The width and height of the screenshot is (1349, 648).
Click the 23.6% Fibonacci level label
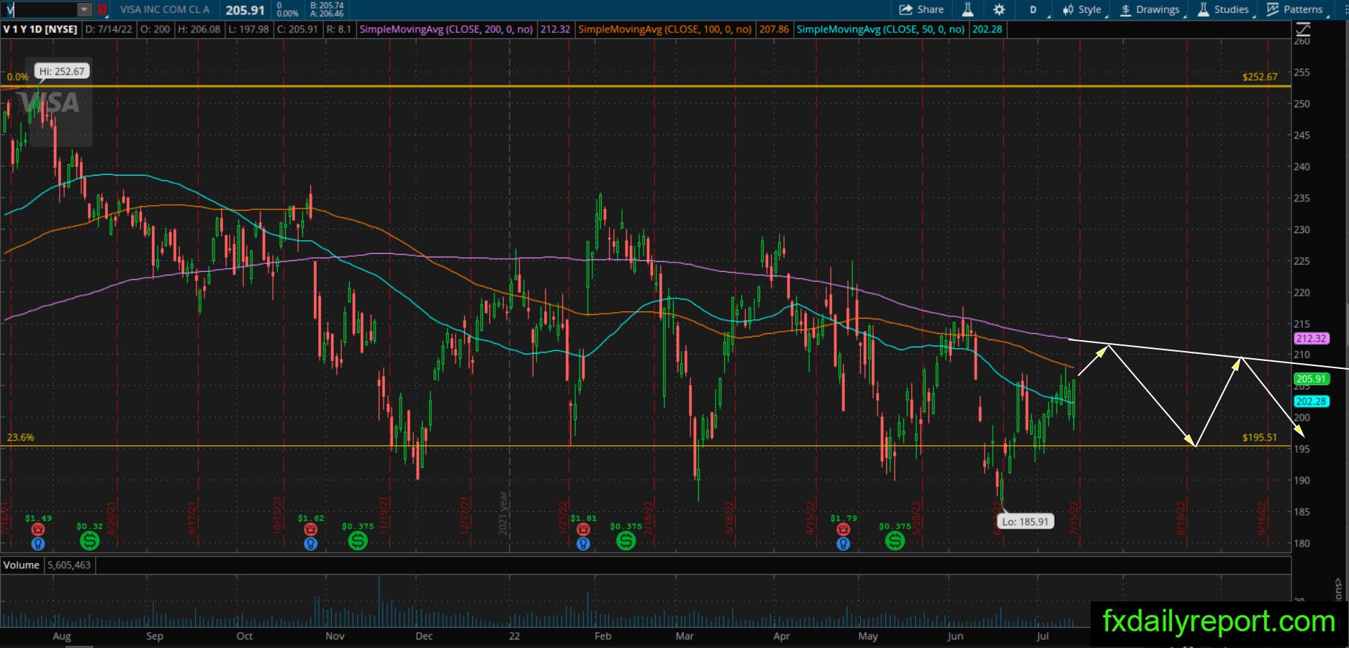[x=20, y=437]
